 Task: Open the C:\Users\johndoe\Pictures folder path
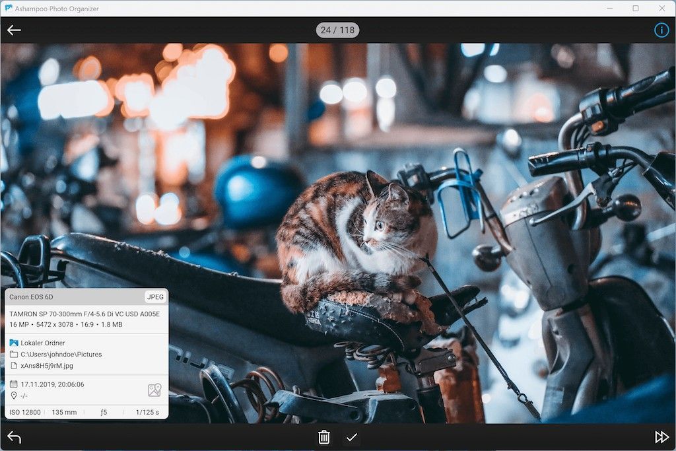tap(61, 355)
